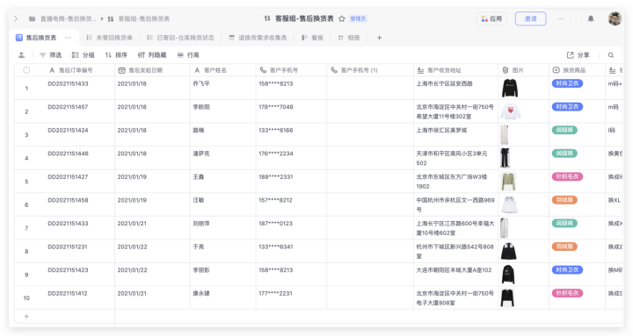The image size is (633, 336).
Task: Click the 针织毛衣 tag in row 5
Action: point(567,176)
